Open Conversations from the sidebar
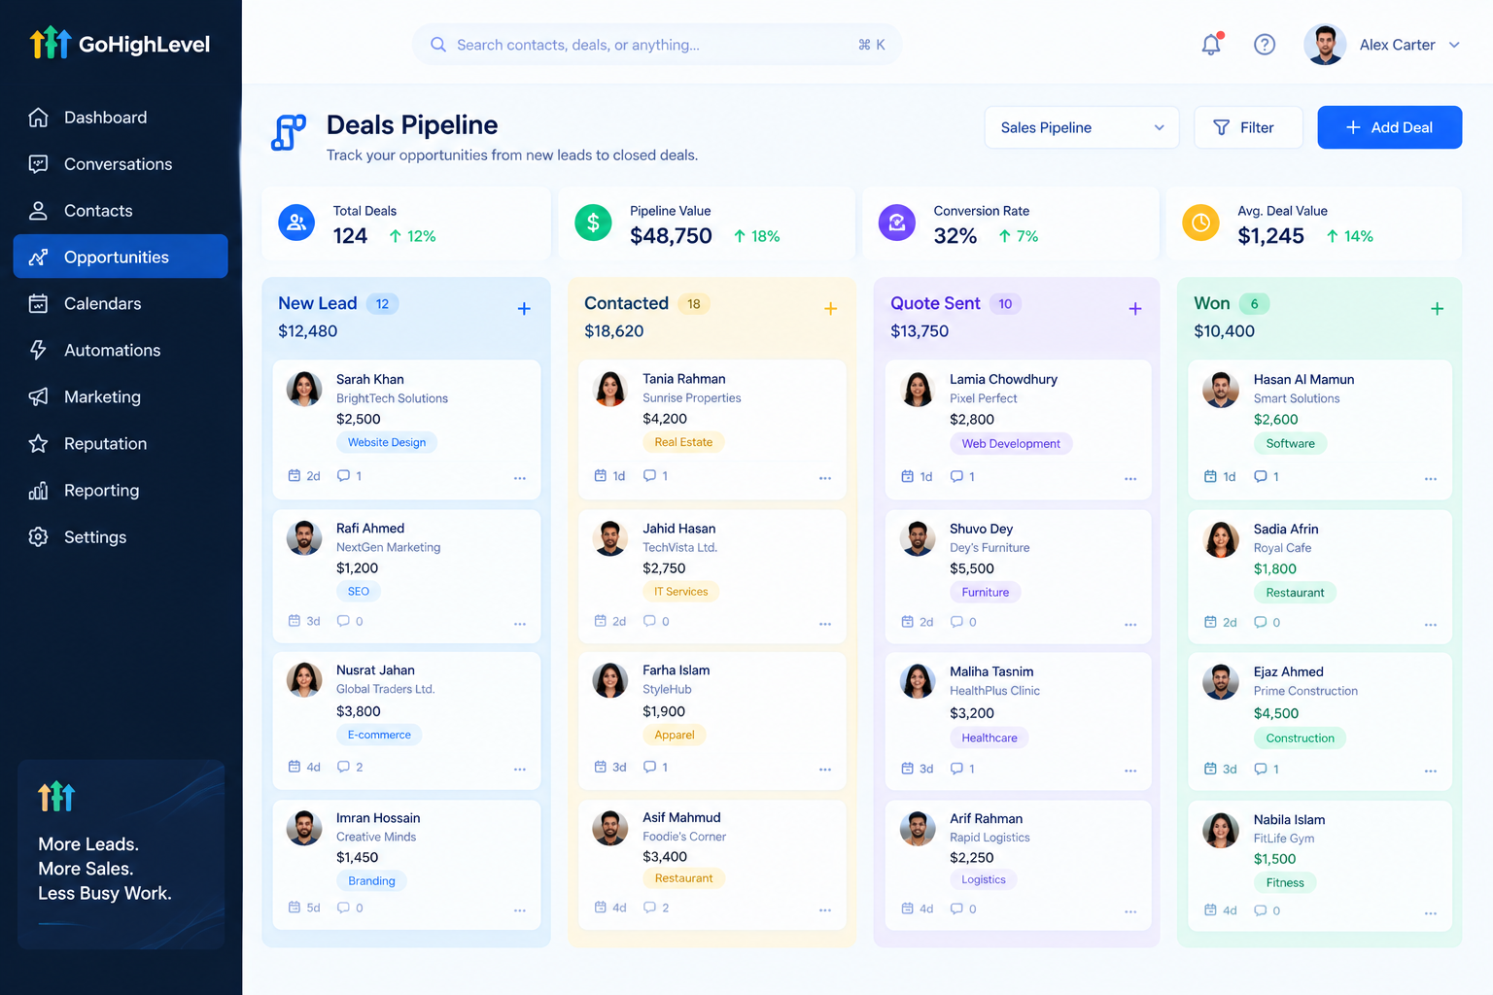This screenshot has width=1493, height=995. coord(121,164)
